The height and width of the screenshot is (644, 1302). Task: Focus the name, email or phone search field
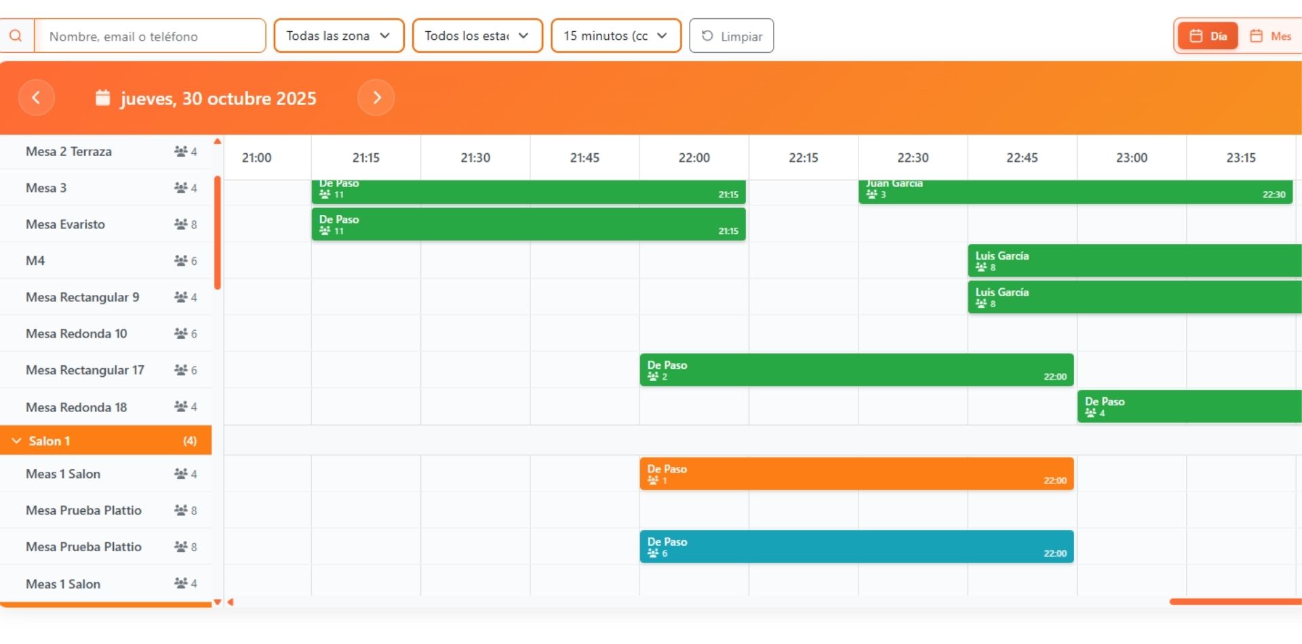click(x=151, y=36)
